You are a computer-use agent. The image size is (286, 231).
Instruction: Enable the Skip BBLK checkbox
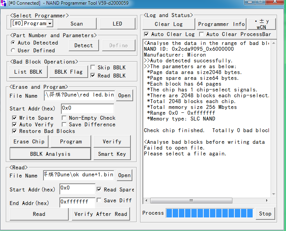[x=93, y=67]
